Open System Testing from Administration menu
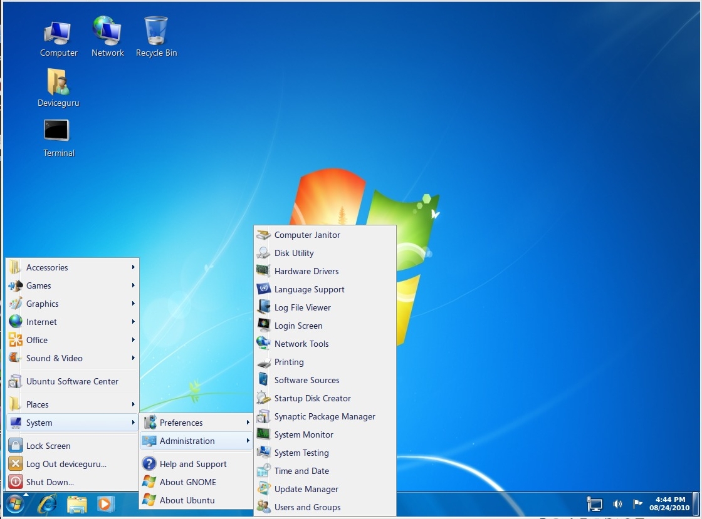Screen dimensions: 702x519 (325, 453)
